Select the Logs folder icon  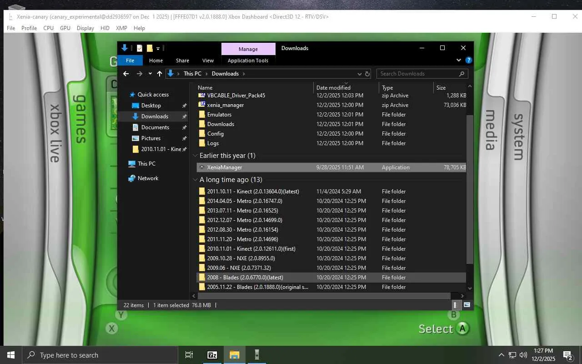coord(202,143)
